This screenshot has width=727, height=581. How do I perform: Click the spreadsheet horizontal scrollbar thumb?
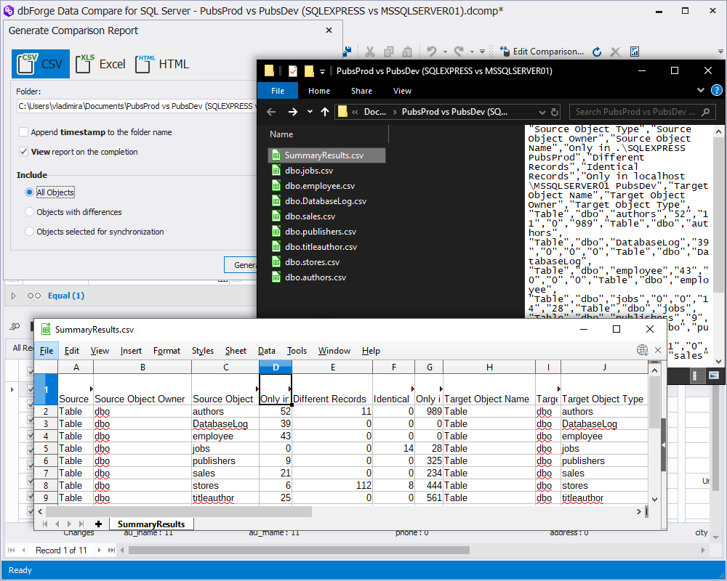point(179,511)
